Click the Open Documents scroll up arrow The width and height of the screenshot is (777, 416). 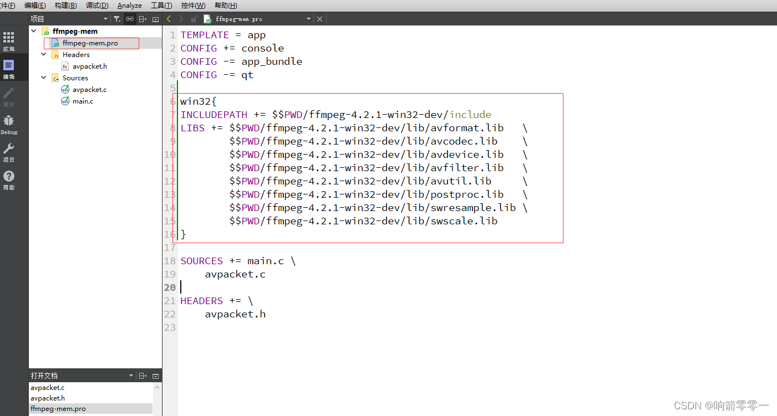(x=157, y=387)
